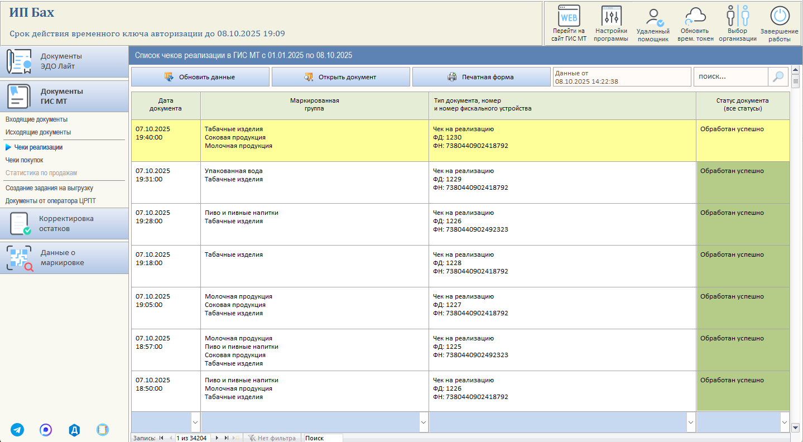Open Документы ГИС МТ section

coord(64,96)
